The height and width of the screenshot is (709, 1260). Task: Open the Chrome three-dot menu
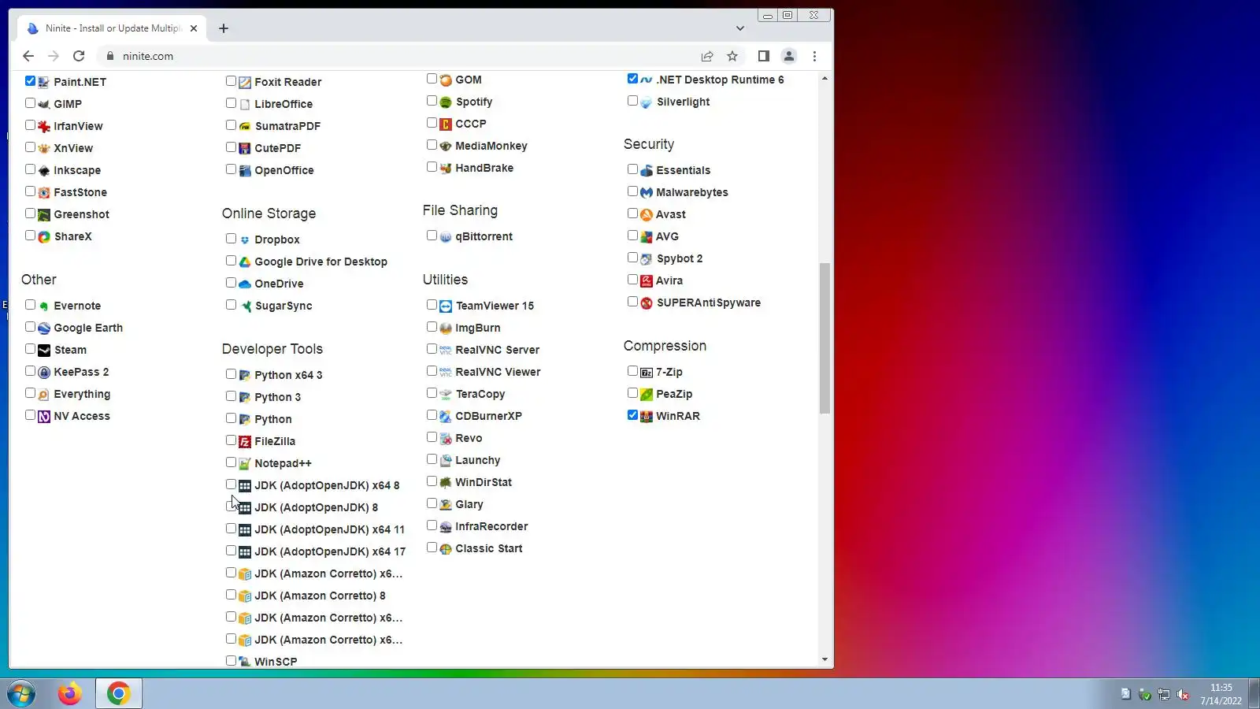pyautogui.click(x=814, y=56)
